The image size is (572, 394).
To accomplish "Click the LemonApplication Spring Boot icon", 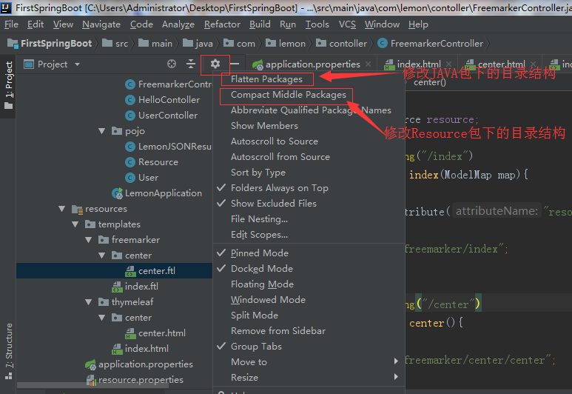I will point(118,193).
